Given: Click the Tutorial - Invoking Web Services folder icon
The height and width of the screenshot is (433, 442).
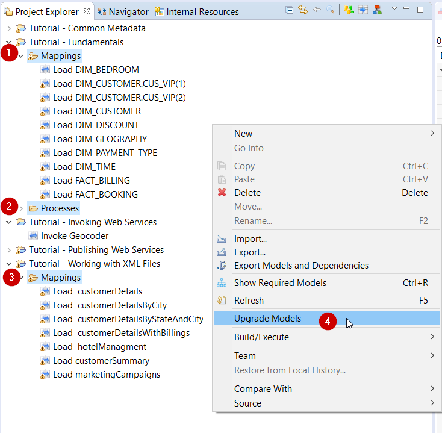Looking at the screenshot, I should click(21, 222).
